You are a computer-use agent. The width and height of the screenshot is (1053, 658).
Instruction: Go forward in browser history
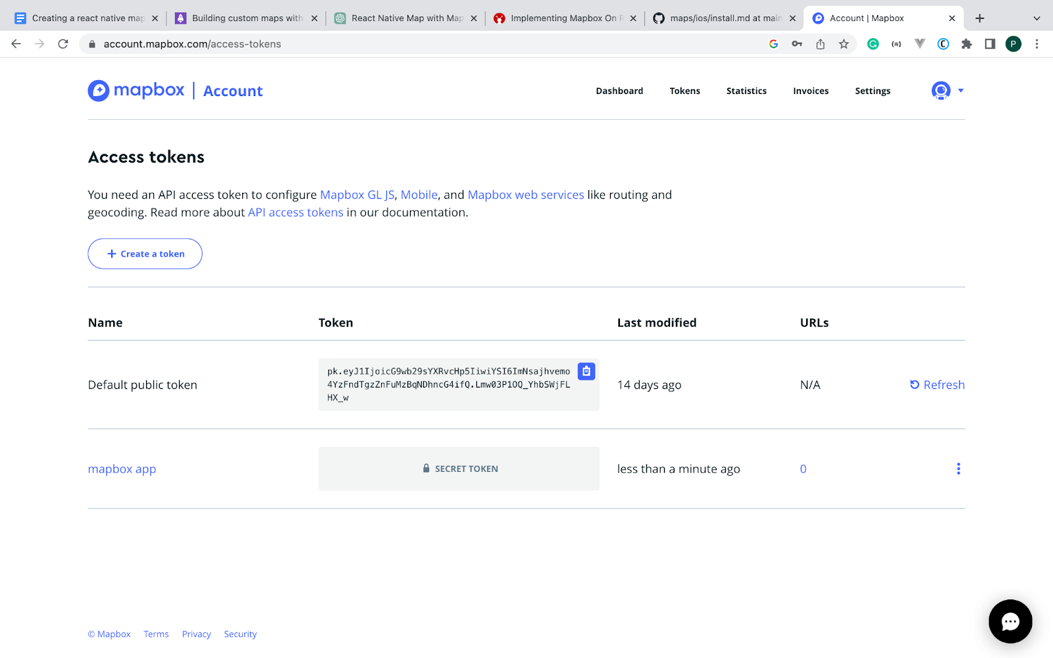(39, 44)
